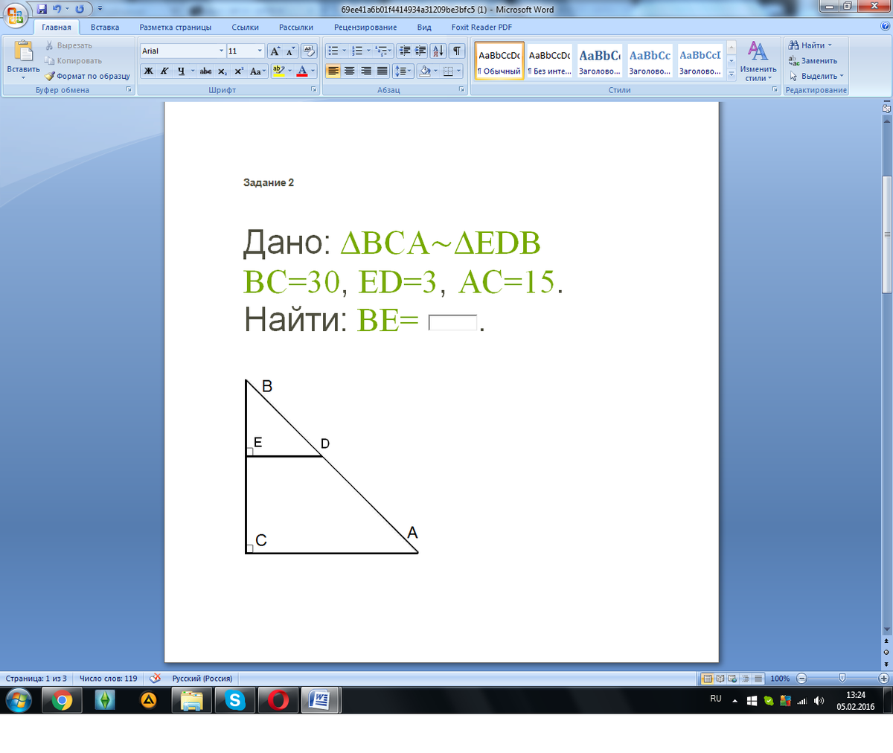Image resolution: width=893 pixels, height=753 pixels.
Task: Align text to the right
Action: [366, 71]
